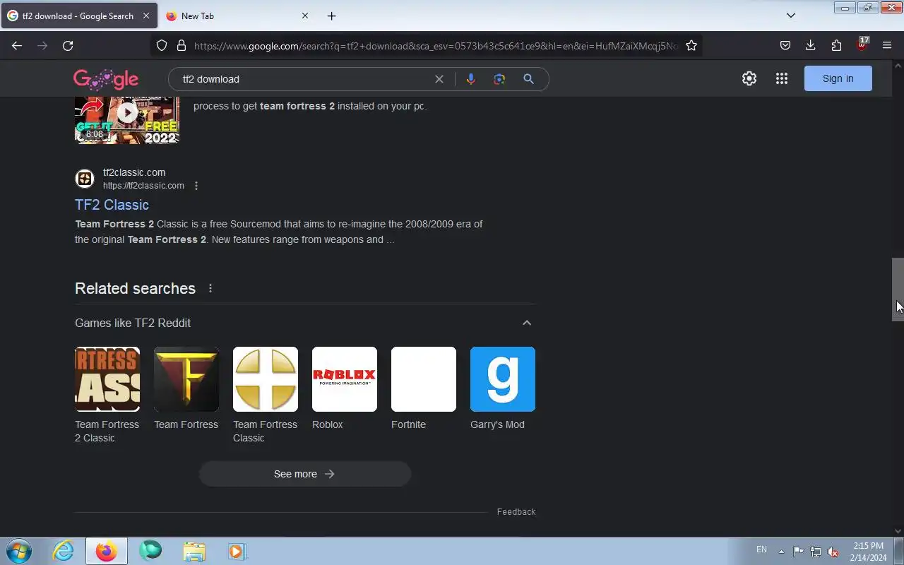The image size is (904, 565).
Task: Click the tf2classic.com site favicon
Action: [85, 179]
